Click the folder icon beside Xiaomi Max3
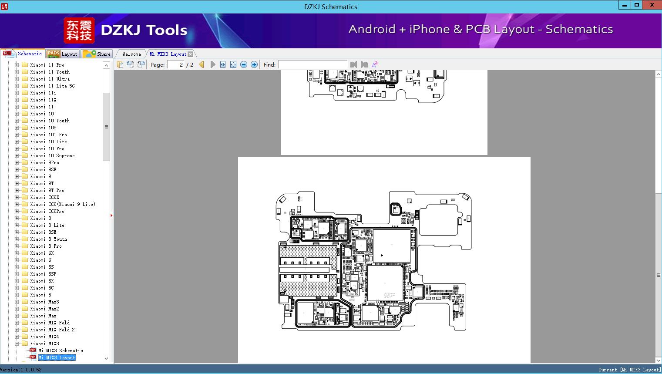Image resolution: width=662 pixels, height=374 pixels. coord(25,302)
